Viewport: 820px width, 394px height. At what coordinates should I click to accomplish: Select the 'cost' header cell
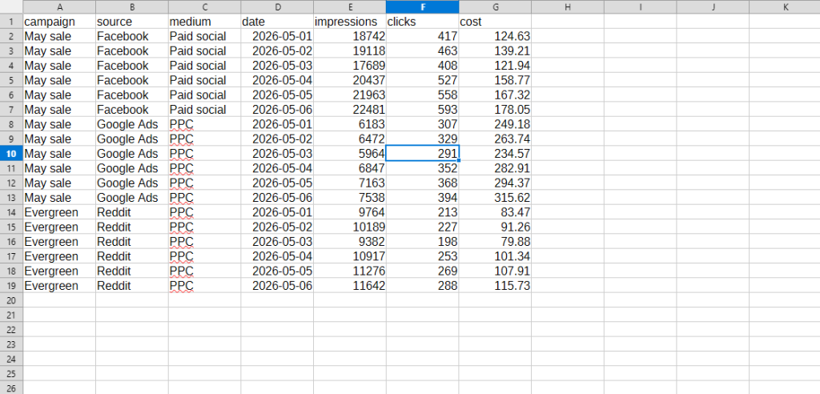tap(495, 22)
